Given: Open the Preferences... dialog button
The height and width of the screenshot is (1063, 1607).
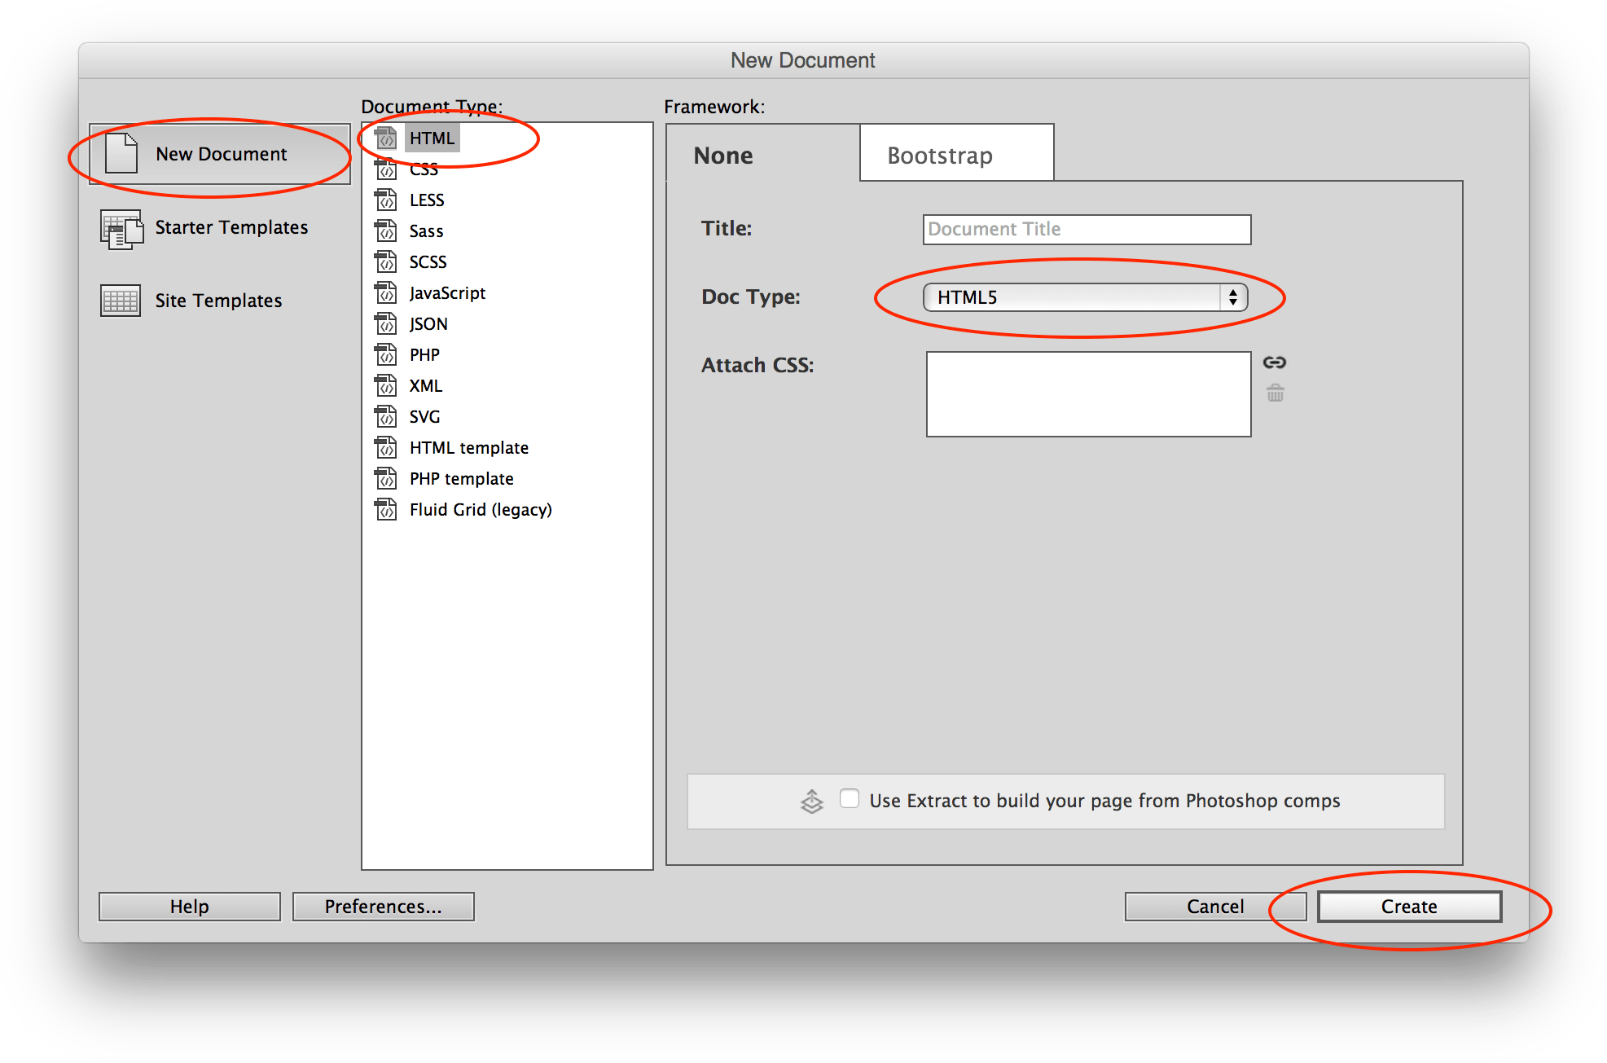Looking at the screenshot, I should click(x=383, y=907).
